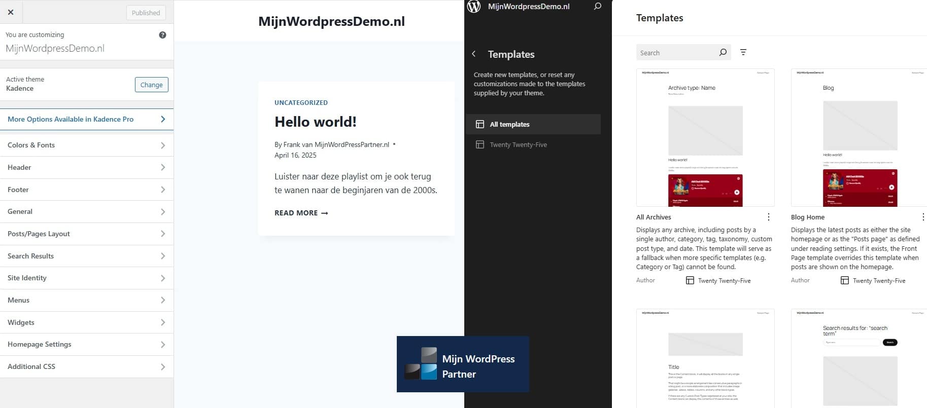This screenshot has height=408, width=927.
Task: Expand More Options Available in Kadence Pro
Action: tap(87, 119)
